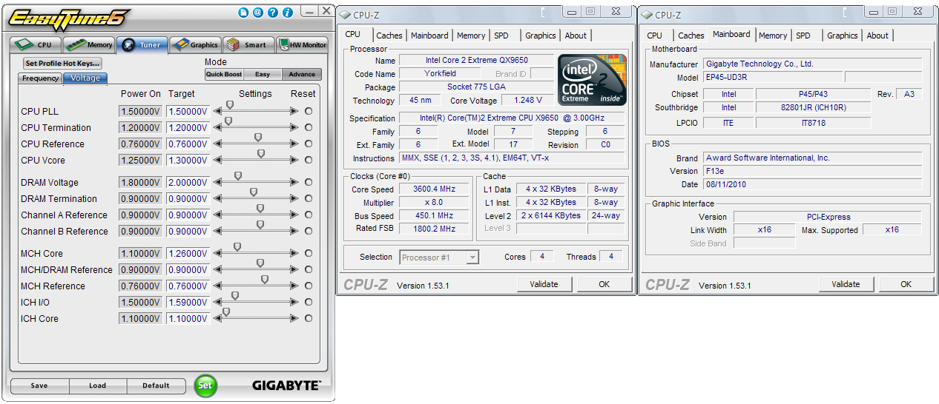Image resolution: width=939 pixels, height=404 pixels.
Task: Click Validate in the right CPU-Z window
Action: (x=846, y=284)
